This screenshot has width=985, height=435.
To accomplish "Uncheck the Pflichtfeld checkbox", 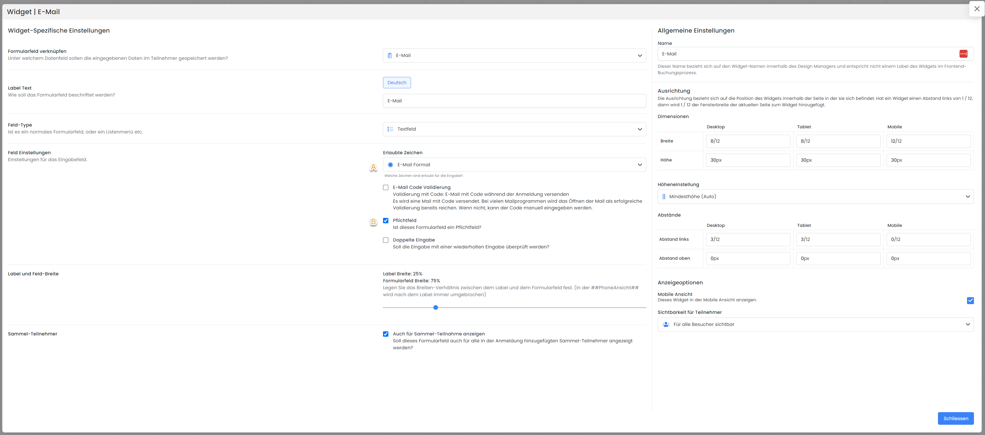I will click(385, 220).
